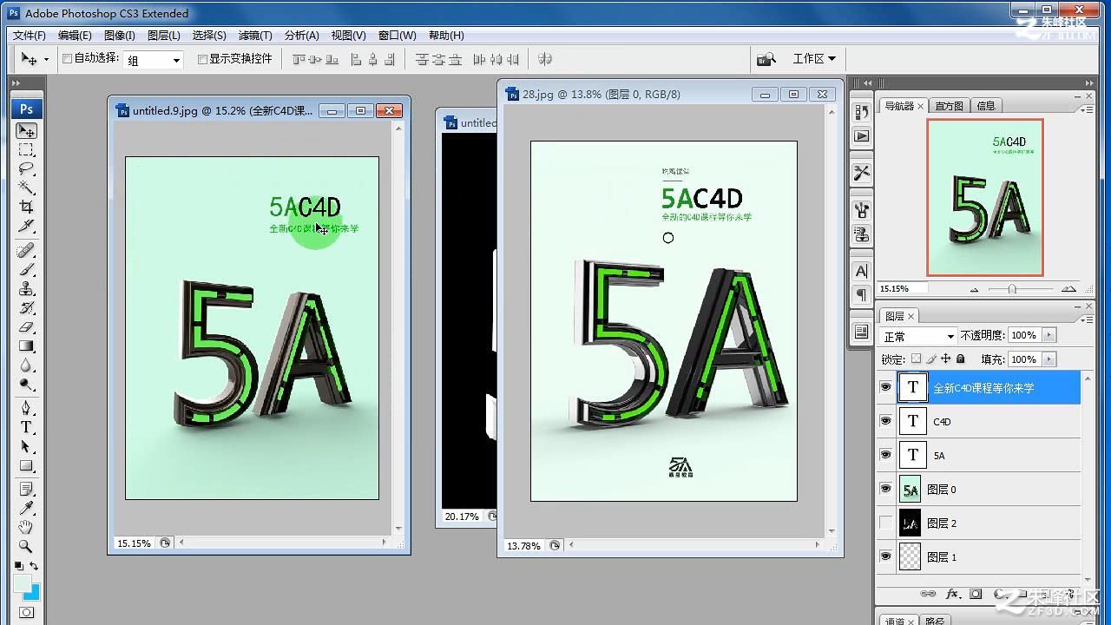Toggle Quick Mask mode
Image resolution: width=1111 pixels, height=625 pixels.
click(27, 612)
